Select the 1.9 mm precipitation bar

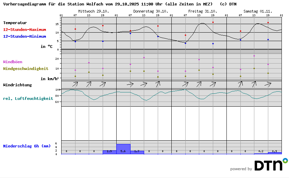point(109,152)
